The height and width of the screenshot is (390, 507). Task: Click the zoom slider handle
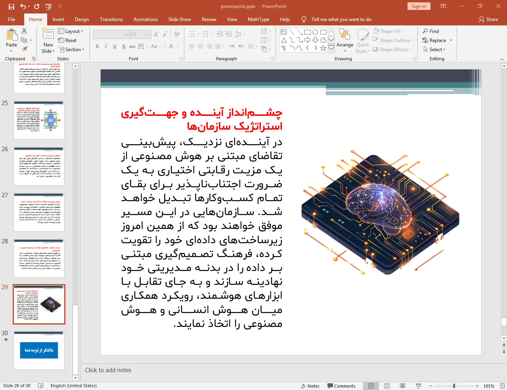(454, 386)
